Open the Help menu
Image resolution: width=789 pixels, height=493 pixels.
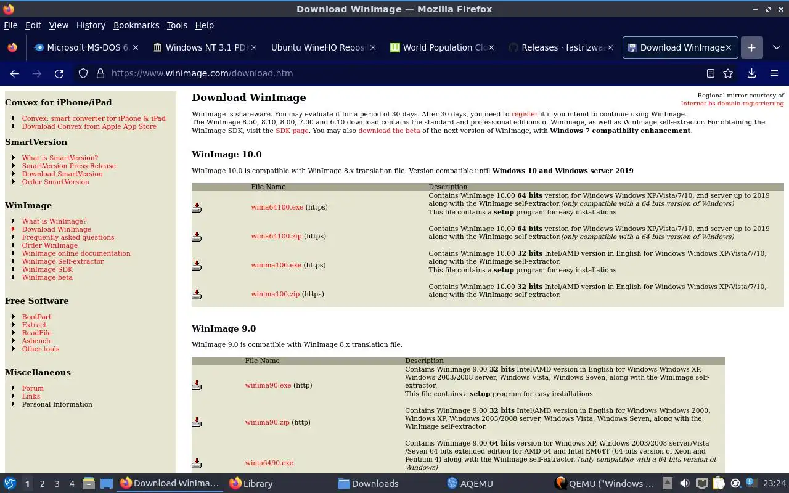[204, 25]
